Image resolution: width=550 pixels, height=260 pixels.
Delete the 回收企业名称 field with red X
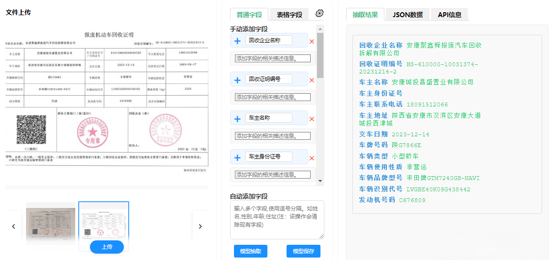pos(312,41)
